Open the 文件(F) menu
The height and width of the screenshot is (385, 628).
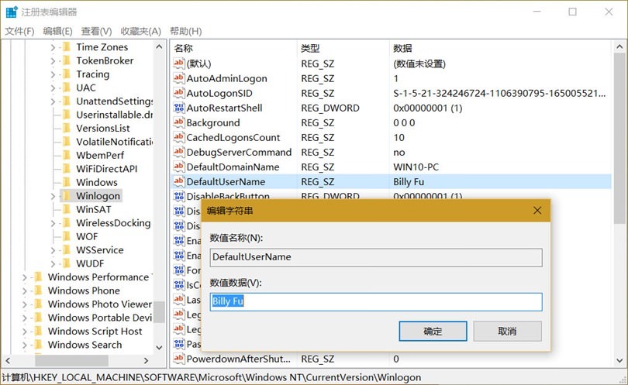point(20,31)
